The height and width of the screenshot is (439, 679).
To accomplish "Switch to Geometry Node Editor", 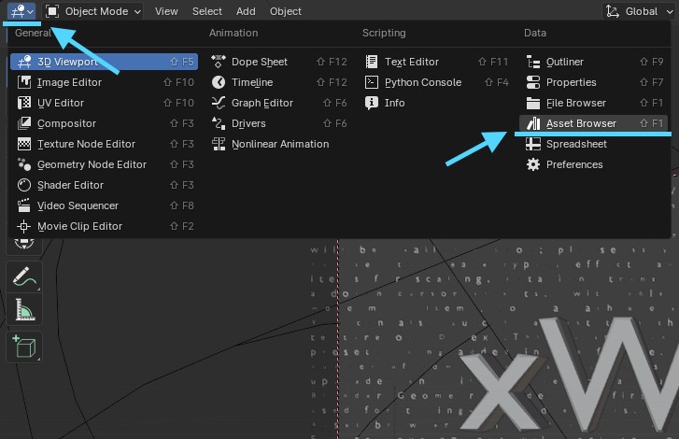I will (x=92, y=164).
